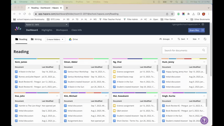Open the Share files list icon button
224x126 pixels.
coord(202,30)
